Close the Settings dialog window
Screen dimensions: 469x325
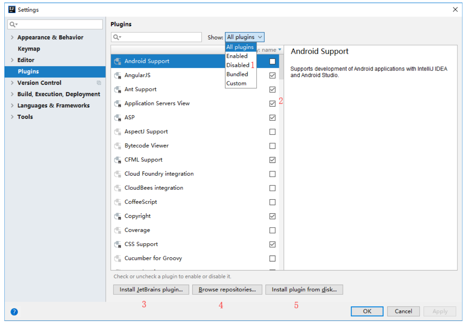455,10
